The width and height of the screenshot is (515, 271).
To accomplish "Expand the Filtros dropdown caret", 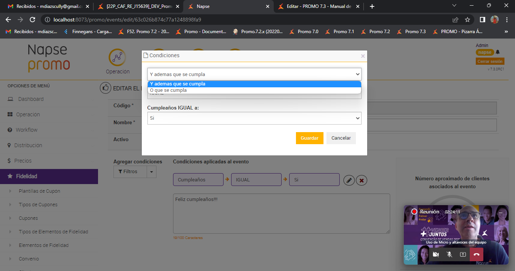I will [x=151, y=172].
